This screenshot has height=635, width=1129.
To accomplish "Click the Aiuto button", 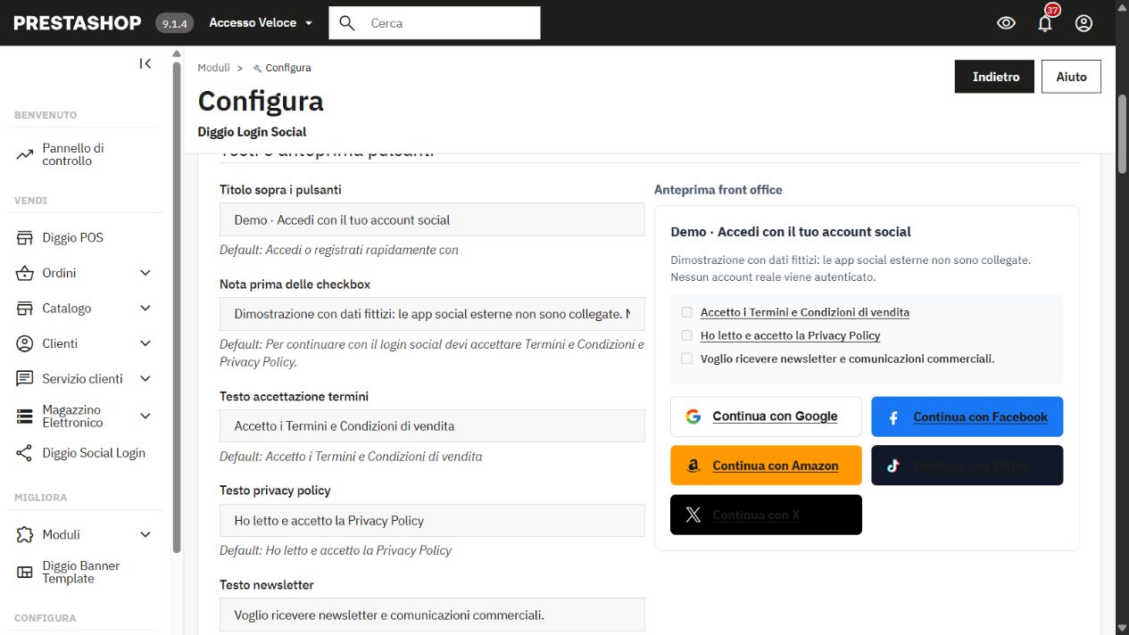I will 1071,77.
